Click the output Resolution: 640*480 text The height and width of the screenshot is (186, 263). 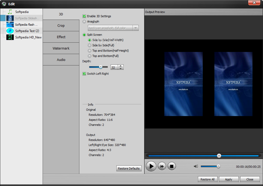(102, 140)
